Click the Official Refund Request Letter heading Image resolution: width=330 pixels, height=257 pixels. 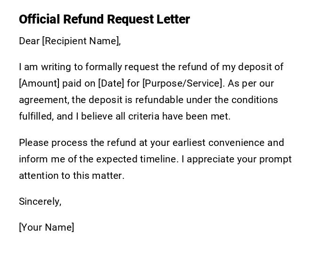coord(104,19)
